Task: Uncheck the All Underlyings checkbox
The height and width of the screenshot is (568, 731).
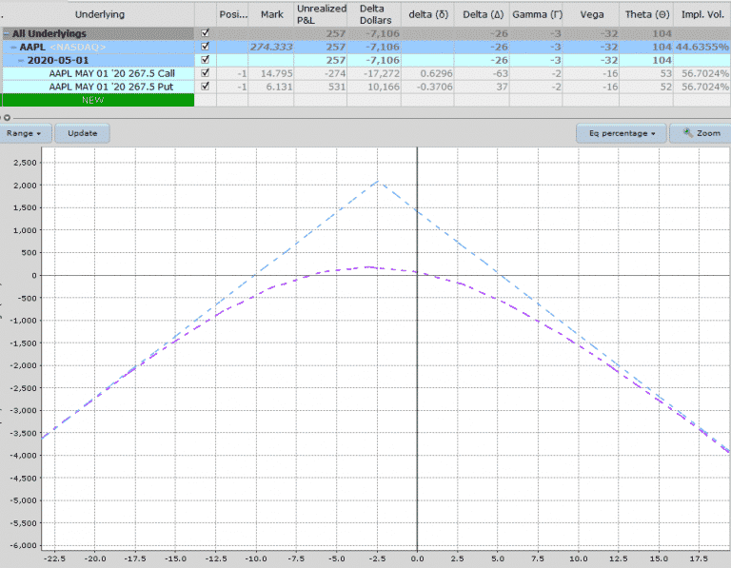Action: (x=206, y=33)
